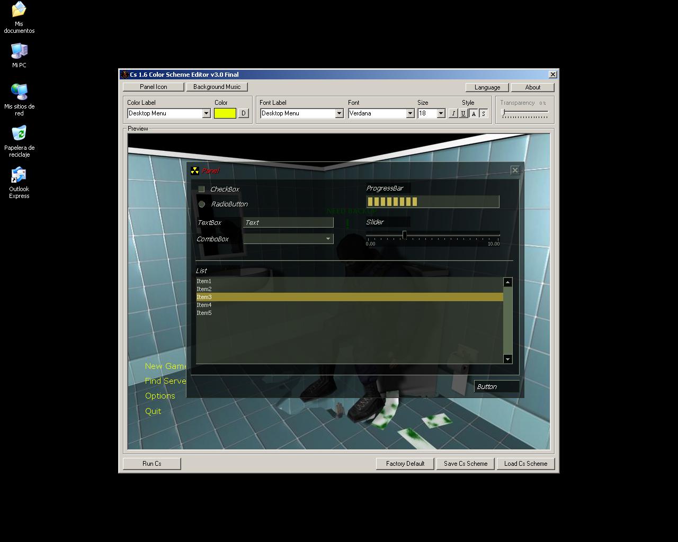Click the radiation icon on the preview Panel

195,170
